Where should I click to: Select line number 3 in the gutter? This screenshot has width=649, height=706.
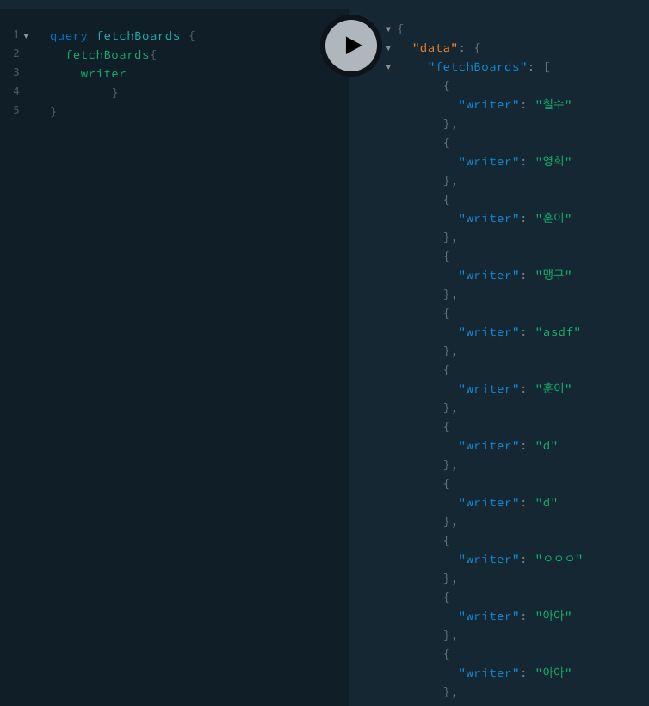[x=15, y=72]
